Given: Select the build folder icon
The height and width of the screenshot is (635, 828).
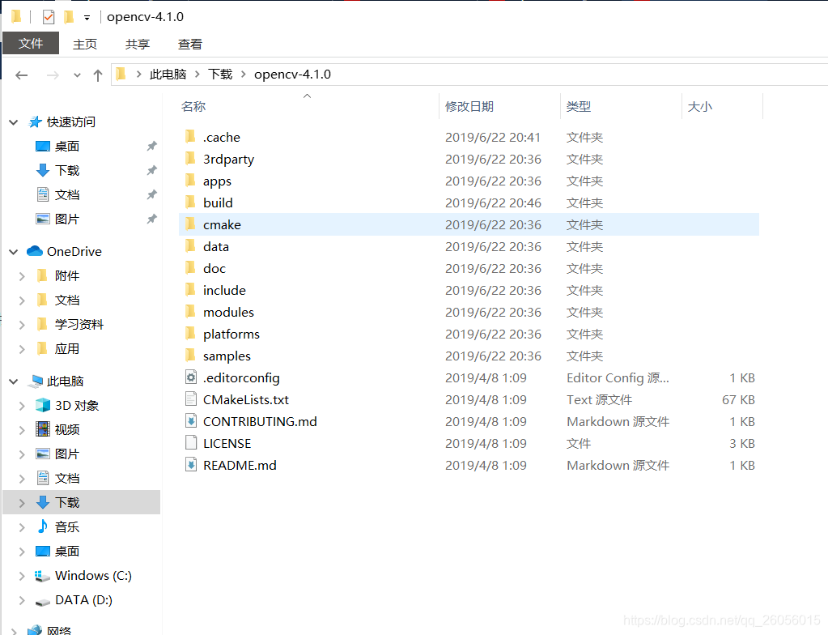Looking at the screenshot, I should point(191,202).
